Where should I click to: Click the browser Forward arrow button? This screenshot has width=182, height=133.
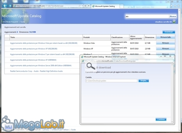(10, 6)
